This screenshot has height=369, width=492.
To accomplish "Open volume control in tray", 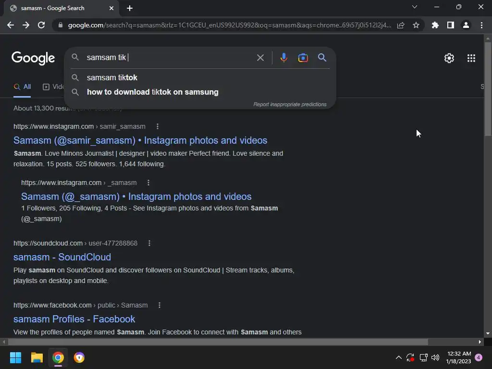I will pos(435,357).
